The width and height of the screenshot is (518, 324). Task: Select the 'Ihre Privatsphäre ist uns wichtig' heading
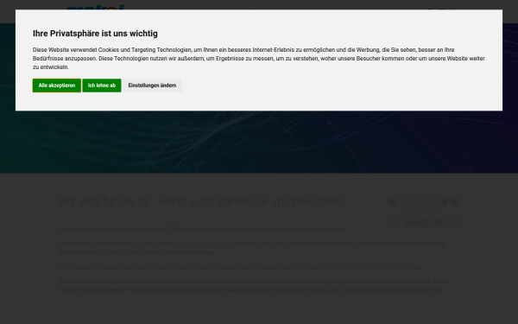tap(95, 34)
